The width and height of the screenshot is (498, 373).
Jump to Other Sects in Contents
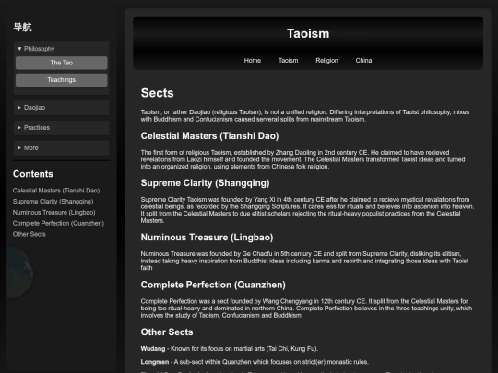[30, 234]
